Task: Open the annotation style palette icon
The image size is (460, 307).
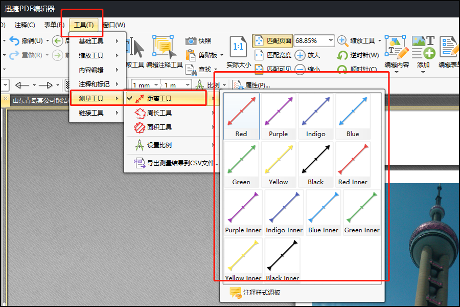Action: coord(236,293)
